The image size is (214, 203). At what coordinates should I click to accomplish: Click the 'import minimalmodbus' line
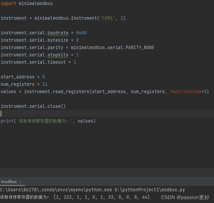27,3
